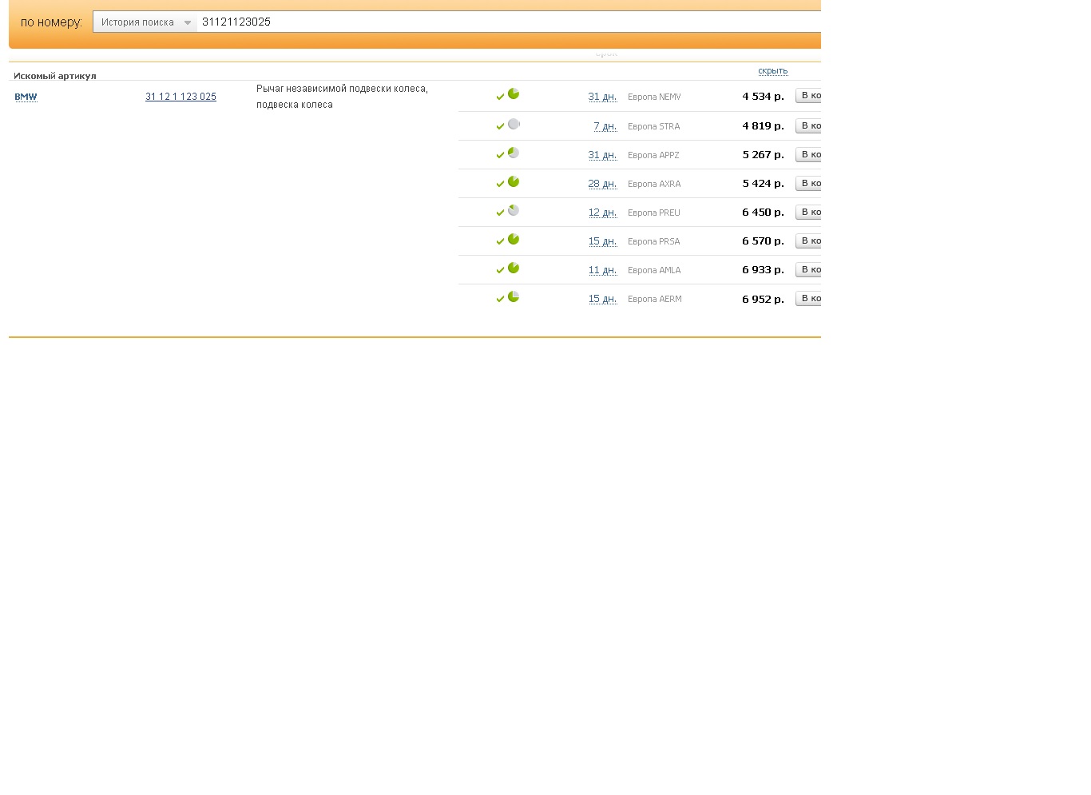This screenshot has height=795, width=1091.
Task: Click the pie chart icon in NEMV row
Action: click(514, 94)
